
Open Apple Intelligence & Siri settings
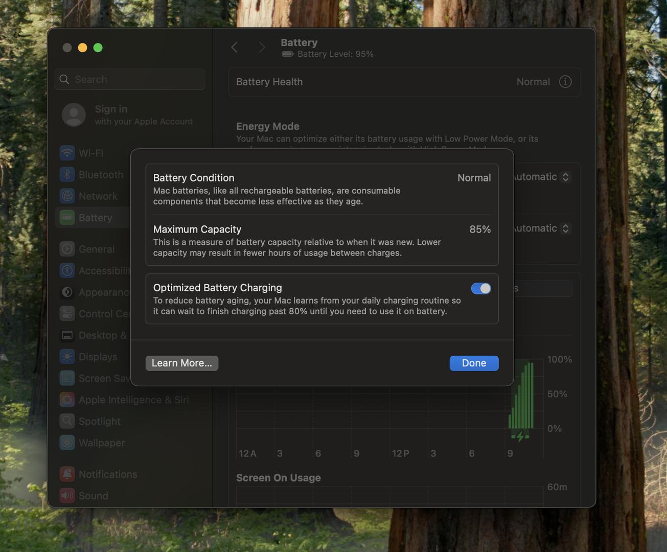[x=133, y=400]
